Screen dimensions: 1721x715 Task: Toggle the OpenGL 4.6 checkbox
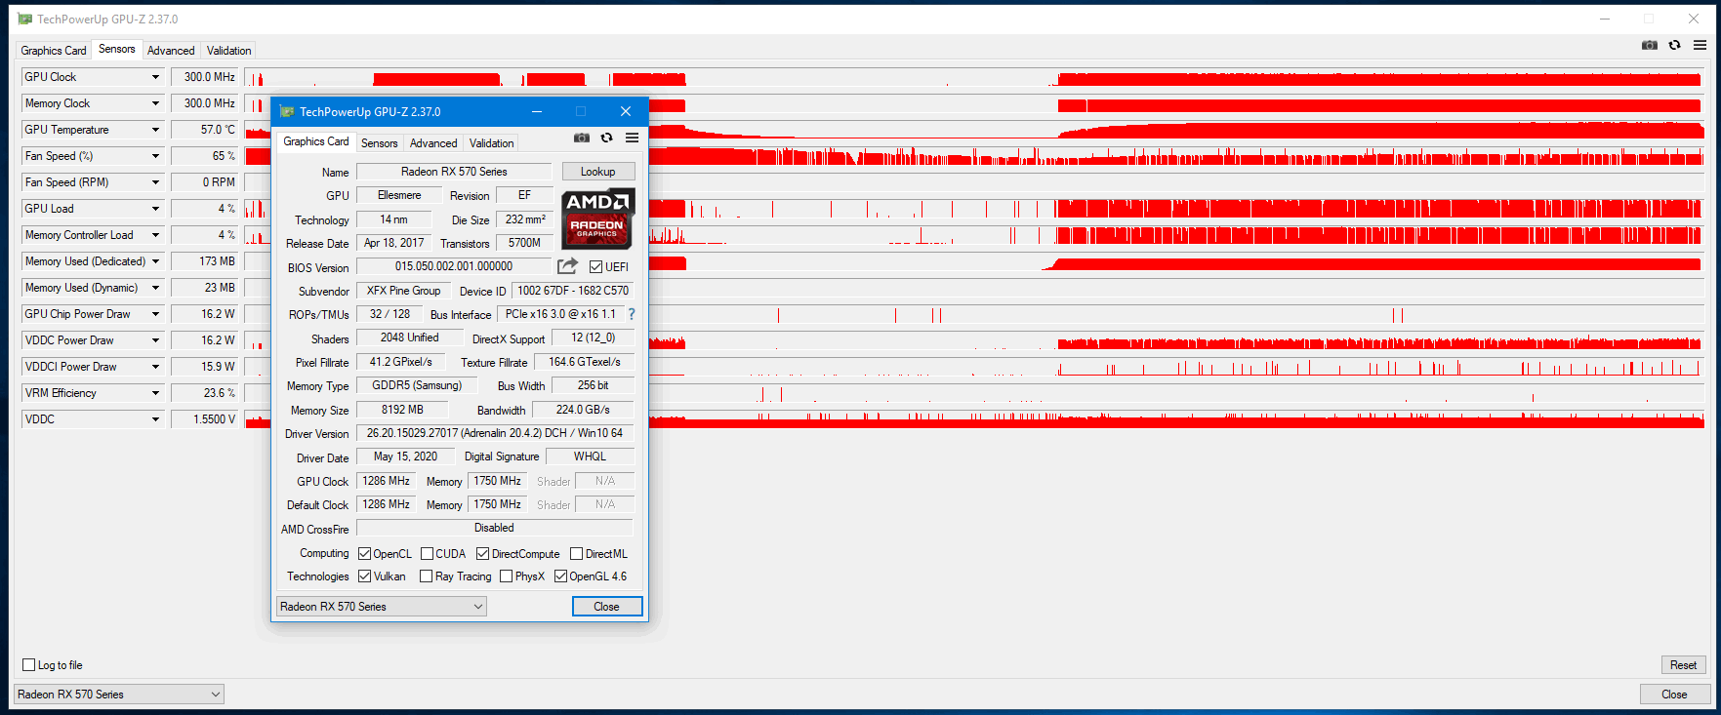[560, 576]
